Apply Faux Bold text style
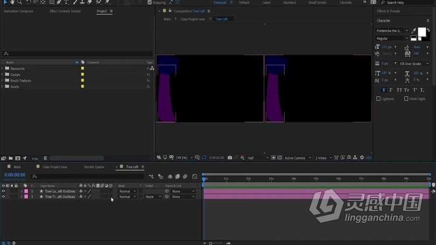The height and width of the screenshot is (245, 436). (x=384, y=90)
